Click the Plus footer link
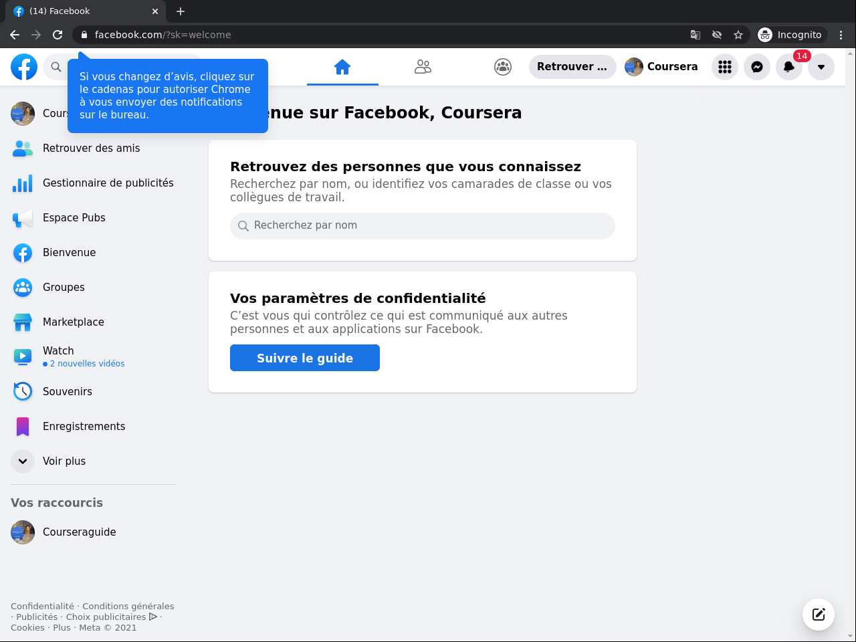Image resolution: width=856 pixels, height=642 pixels. [x=62, y=628]
